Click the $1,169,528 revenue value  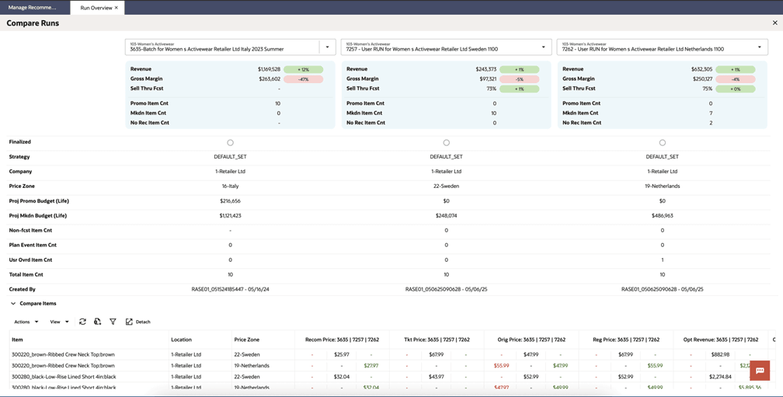coord(269,69)
